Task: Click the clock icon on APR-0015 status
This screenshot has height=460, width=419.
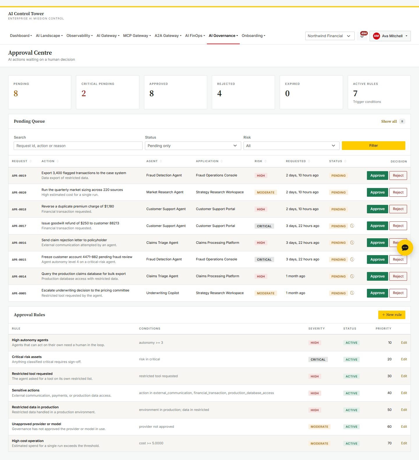Action: coord(352,259)
